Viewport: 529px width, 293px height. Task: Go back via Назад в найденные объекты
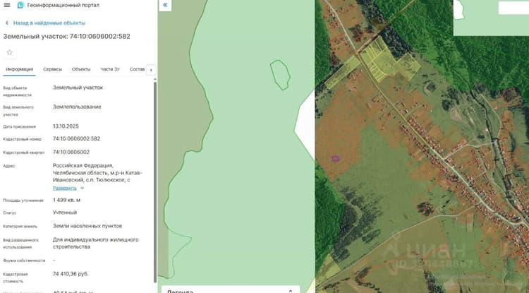click(x=46, y=23)
